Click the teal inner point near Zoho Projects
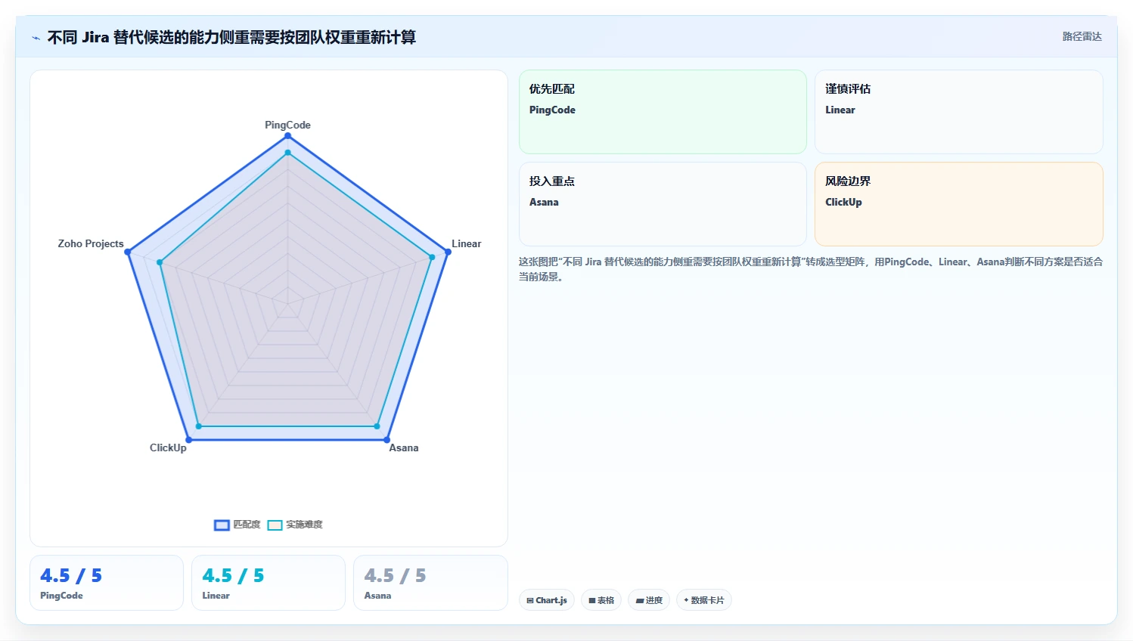1133x641 pixels. coord(160,263)
